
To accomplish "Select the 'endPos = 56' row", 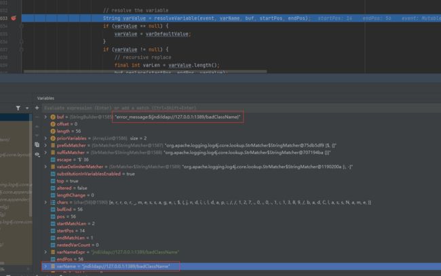I will point(242,259).
